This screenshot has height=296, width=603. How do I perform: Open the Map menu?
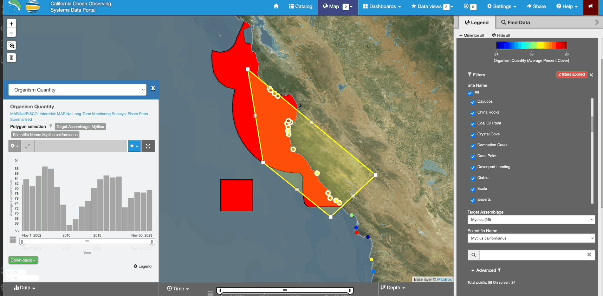(x=338, y=6)
